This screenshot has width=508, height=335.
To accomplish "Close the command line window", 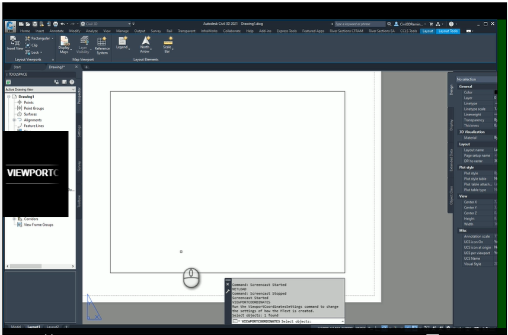I will [228, 284].
